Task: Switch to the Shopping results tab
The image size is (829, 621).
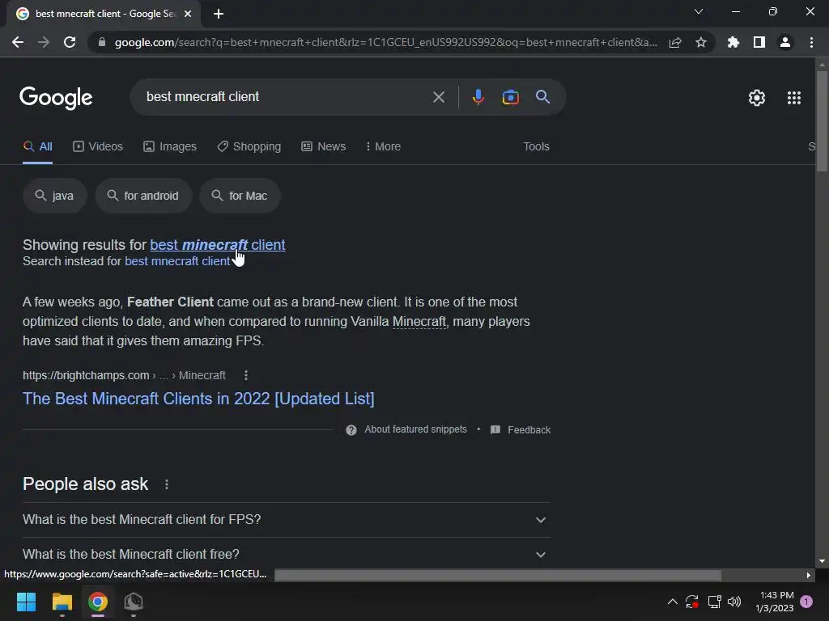Action: pyautogui.click(x=249, y=147)
